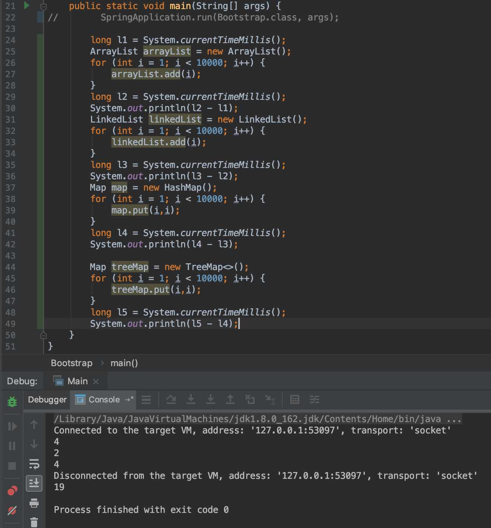Click main() in the breadcrumb bar

(x=124, y=363)
